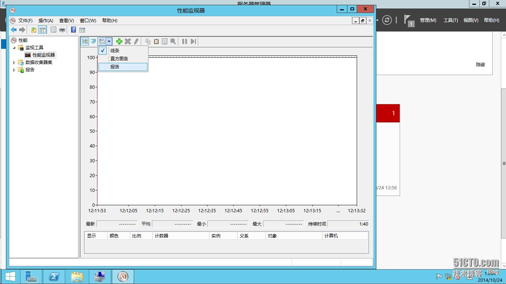
Task: Click the 计数器 column header
Action: (x=181, y=236)
